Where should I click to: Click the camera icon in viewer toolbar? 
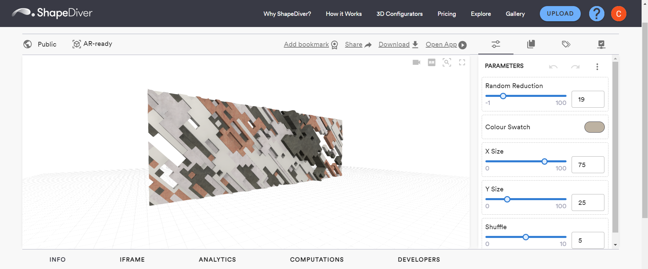[x=416, y=62]
